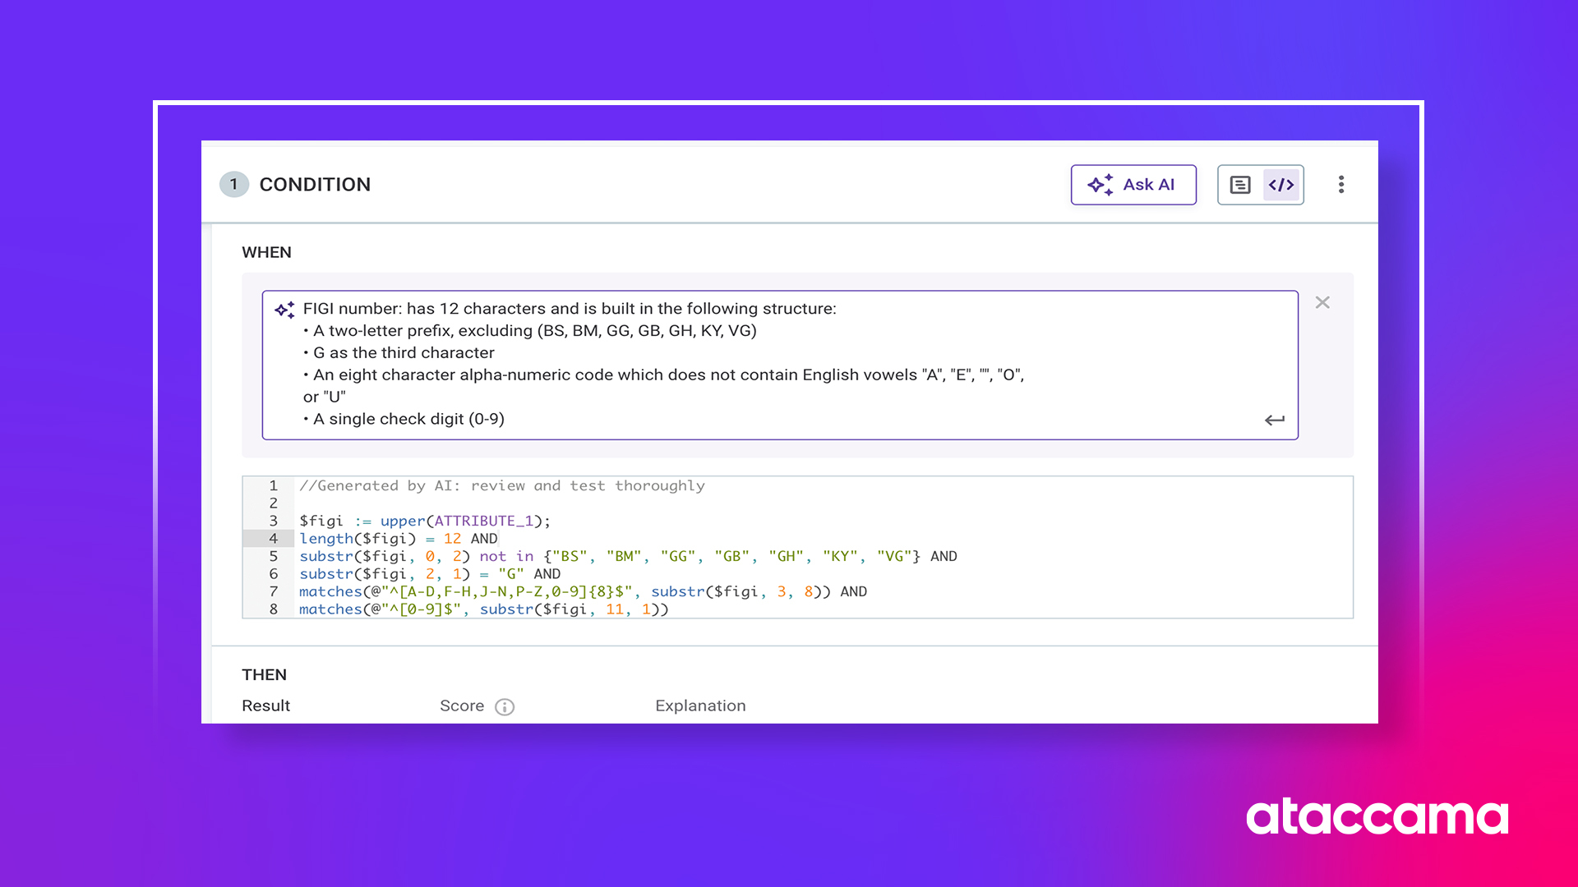Select line number 4 in editor gutter
1578x887 pixels.
point(273,539)
